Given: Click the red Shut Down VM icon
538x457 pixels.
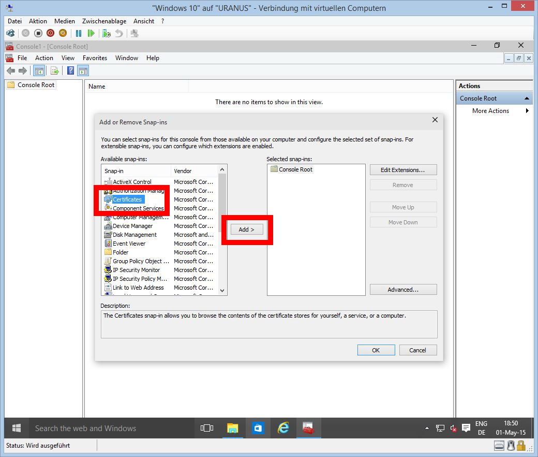Looking at the screenshot, I should [x=50, y=33].
